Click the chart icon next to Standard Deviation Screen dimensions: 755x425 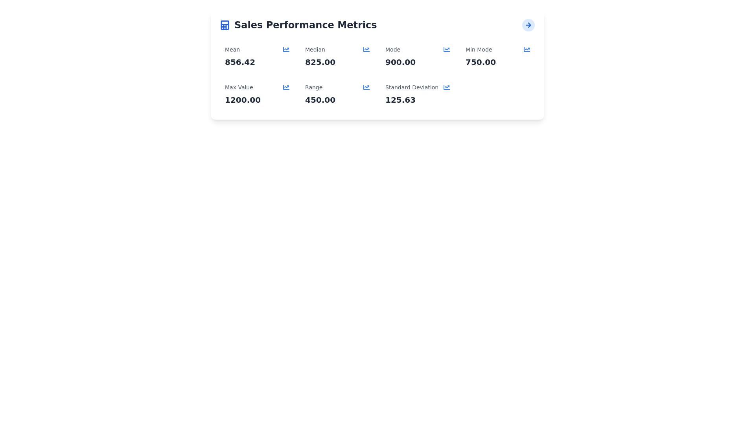(446, 87)
